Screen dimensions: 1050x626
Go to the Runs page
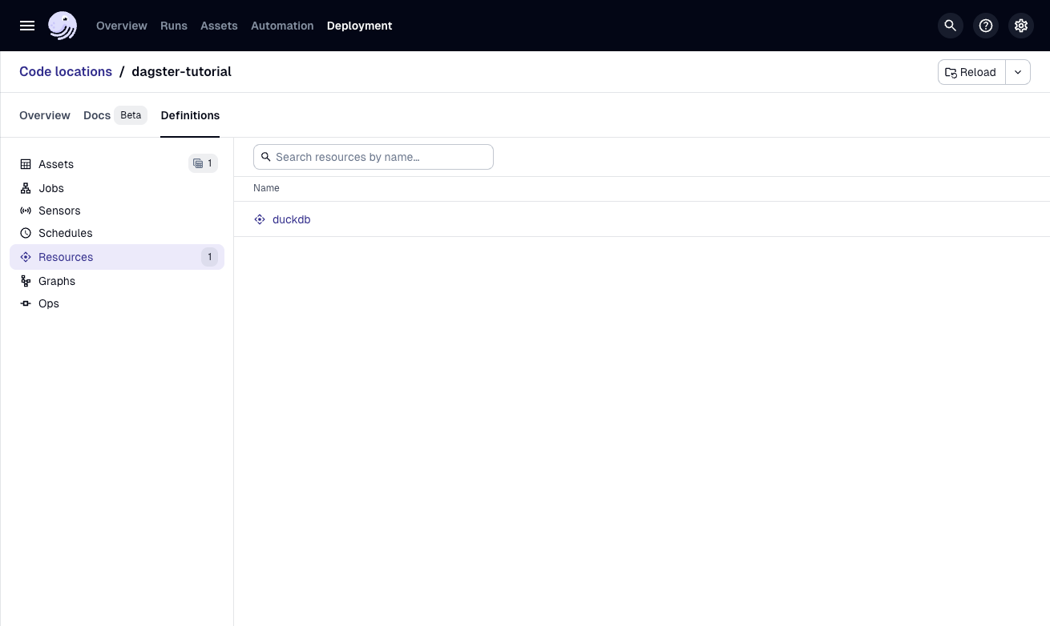click(173, 26)
